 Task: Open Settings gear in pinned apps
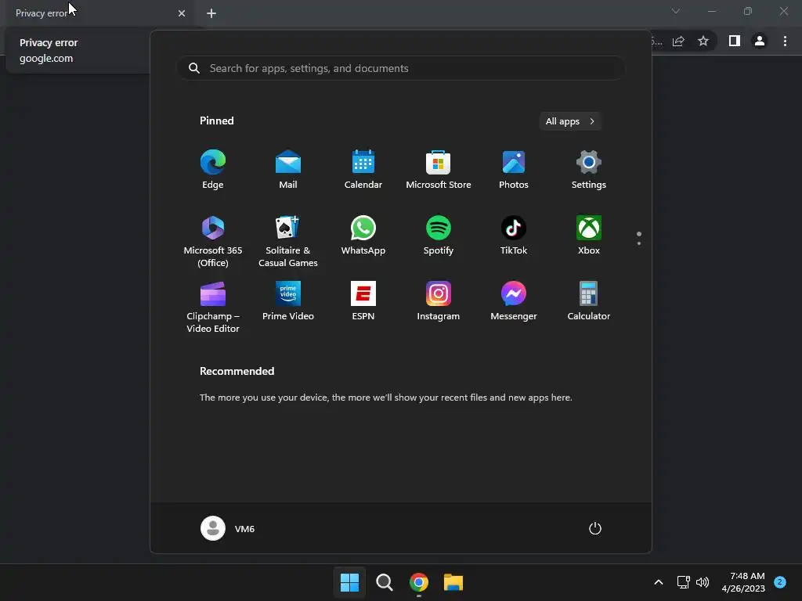(x=589, y=169)
